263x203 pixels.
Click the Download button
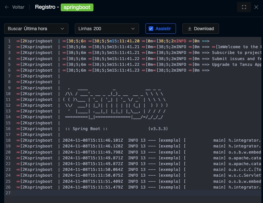click(200, 29)
